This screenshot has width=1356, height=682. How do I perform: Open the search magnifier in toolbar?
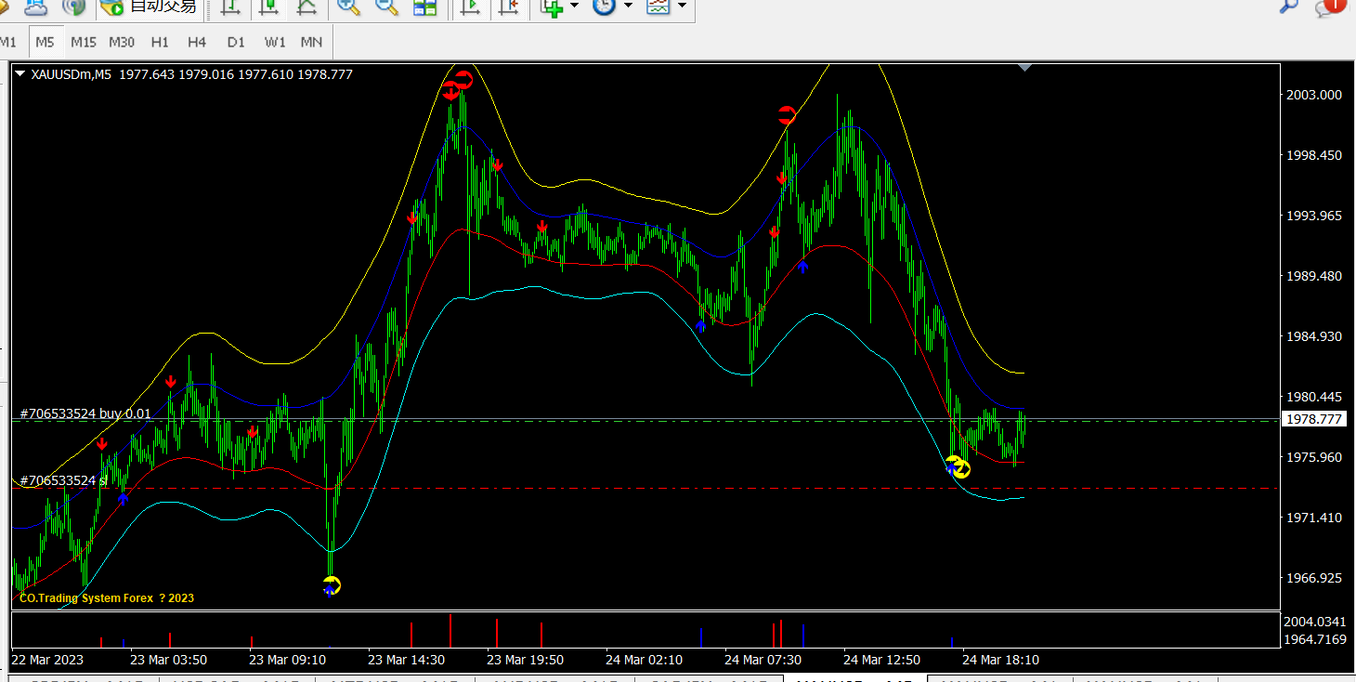pyautogui.click(x=1288, y=7)
